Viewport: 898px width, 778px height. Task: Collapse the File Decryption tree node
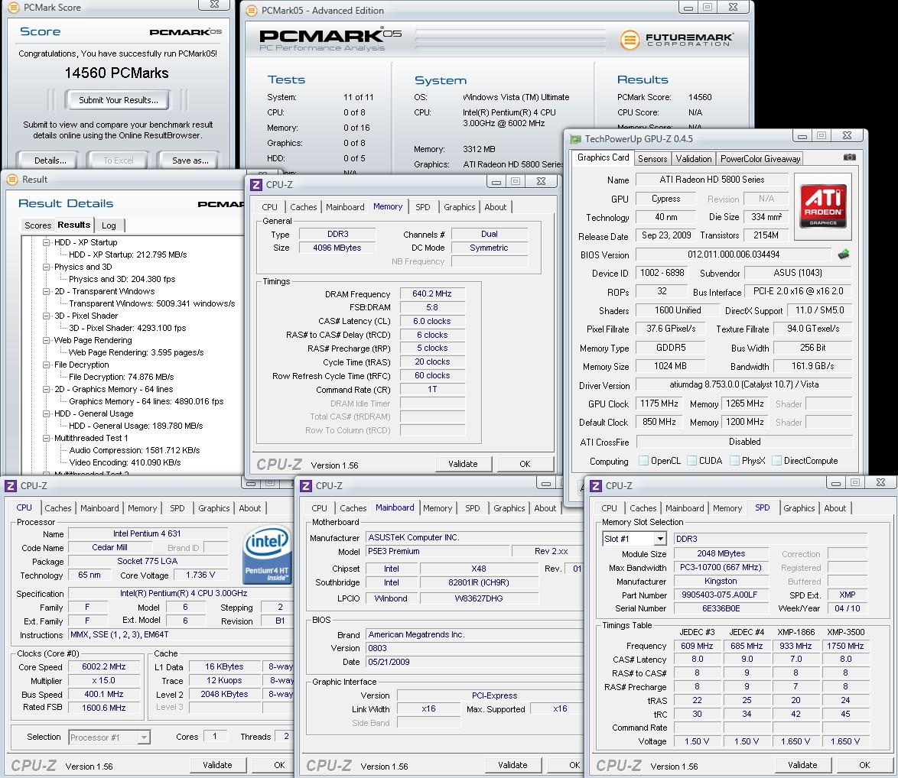pos(47,365)
